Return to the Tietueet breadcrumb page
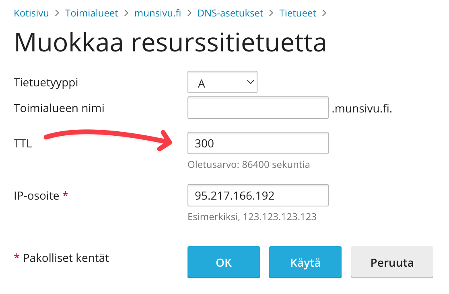The height and width of the screenshot is (294, 449). 297,13
